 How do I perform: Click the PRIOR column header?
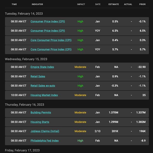(142, 4)
